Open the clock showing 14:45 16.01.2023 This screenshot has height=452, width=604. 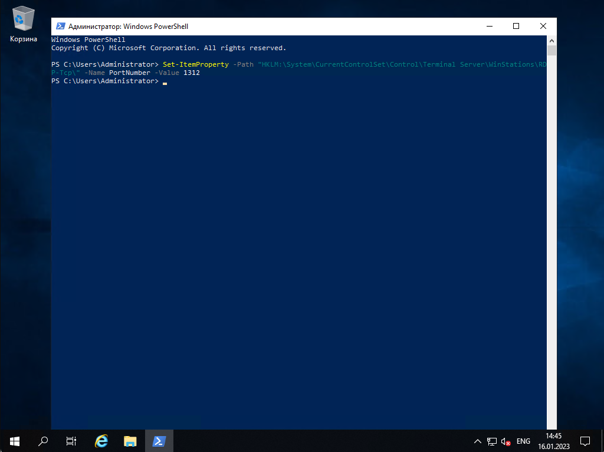click(x=553, y=441)
